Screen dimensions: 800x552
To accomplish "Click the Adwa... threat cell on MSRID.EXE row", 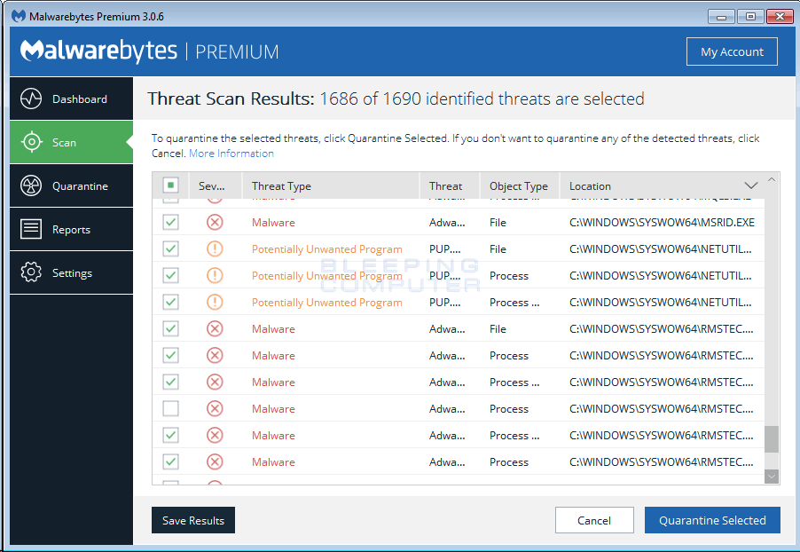I will [446, 222].
